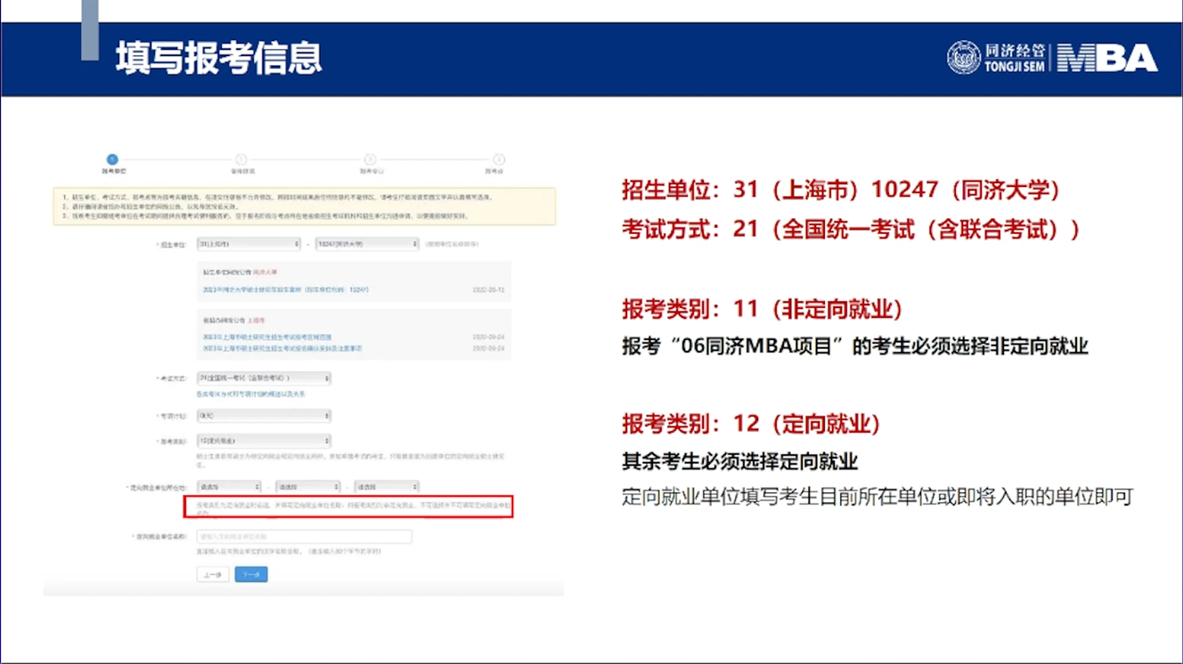Click the 上一步 previous step button
Image resolution: width=1183 pixels, height=664 pixels.
(213, 575)
